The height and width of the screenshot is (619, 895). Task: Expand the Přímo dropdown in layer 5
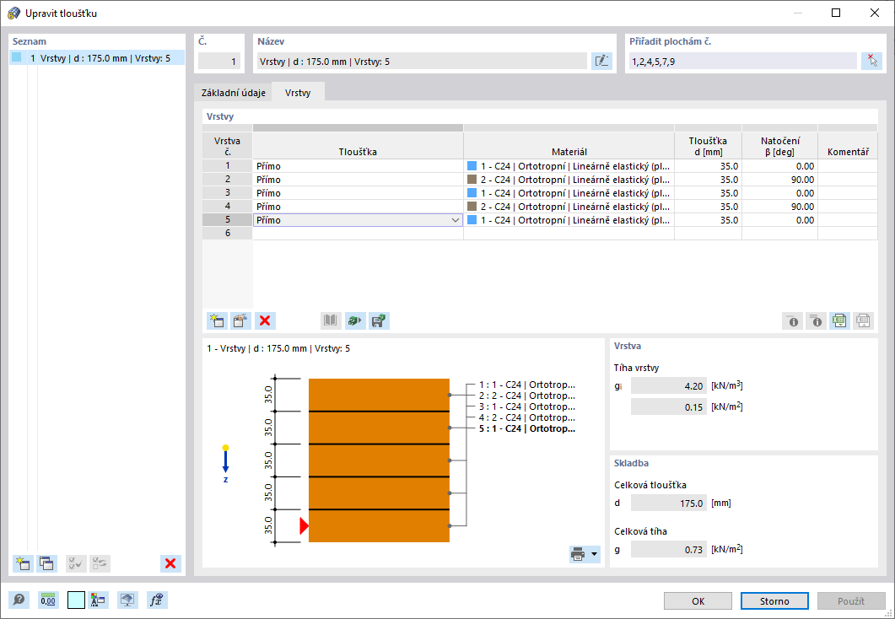tap(455, 220)
